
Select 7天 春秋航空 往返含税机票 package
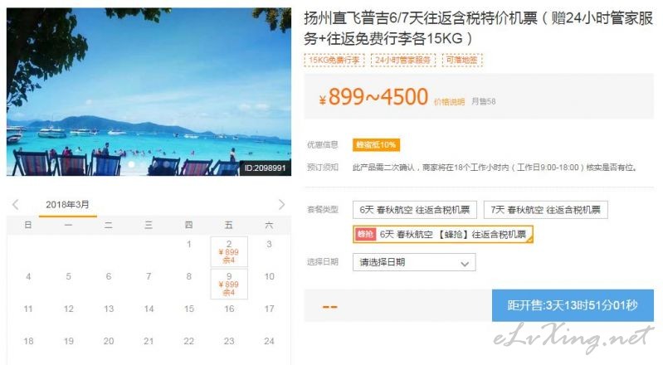point(545,210)
